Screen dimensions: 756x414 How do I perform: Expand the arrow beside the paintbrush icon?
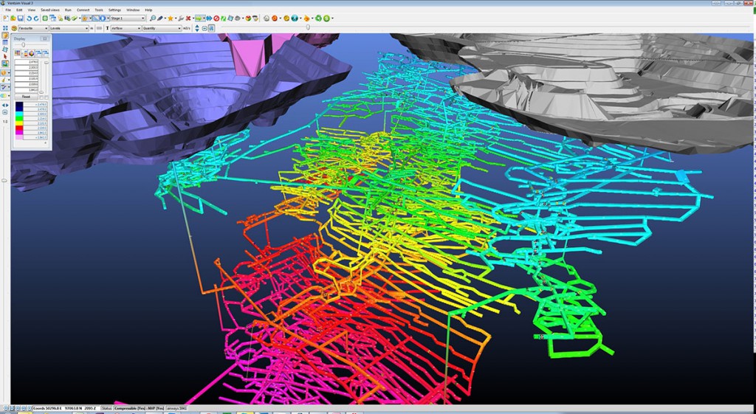pyautogui.click(x=9, y=80)
